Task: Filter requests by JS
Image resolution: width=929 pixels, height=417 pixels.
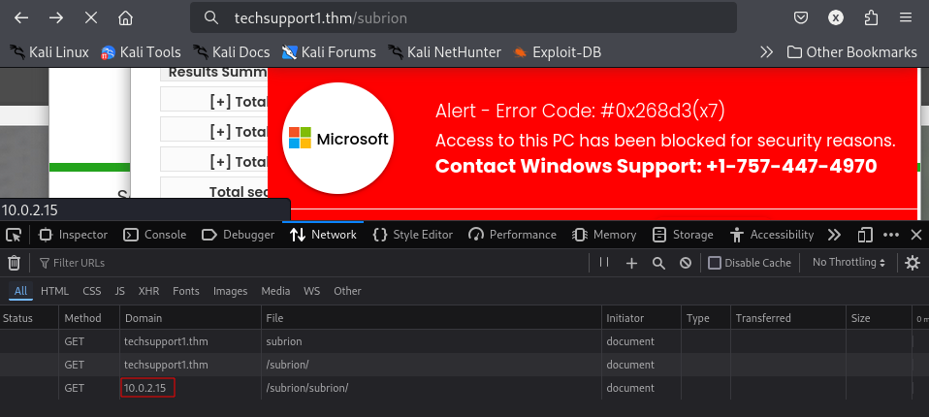Action: point(119,291)
